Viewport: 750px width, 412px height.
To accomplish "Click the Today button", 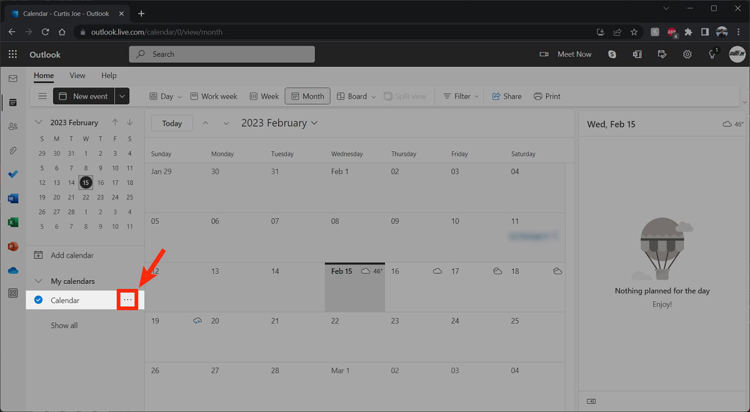I will click(172, 123).
